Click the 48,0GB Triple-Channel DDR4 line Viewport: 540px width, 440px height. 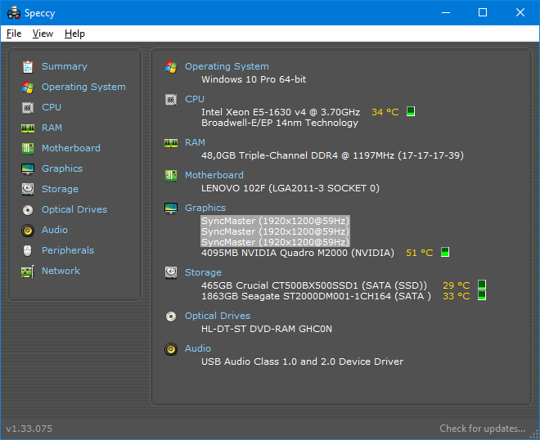point(332,155)
